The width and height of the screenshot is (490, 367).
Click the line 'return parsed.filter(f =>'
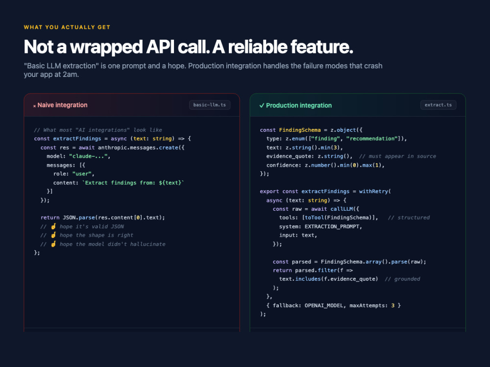tap(313, 270)
